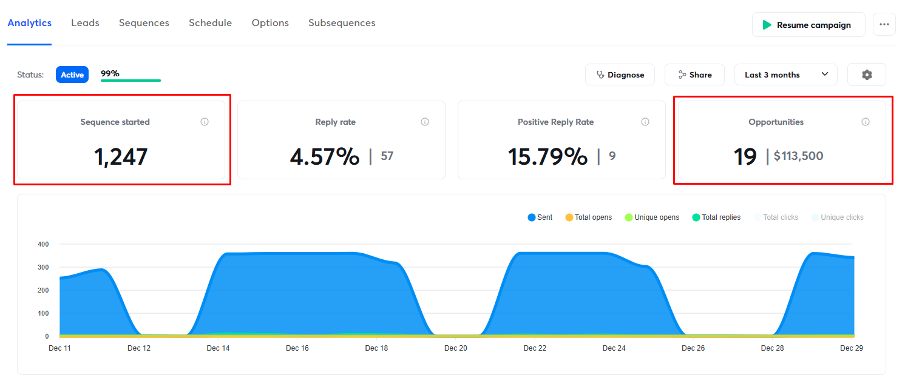
Task: Hide Total opens in the chart legend
Action: click(588, 217)
